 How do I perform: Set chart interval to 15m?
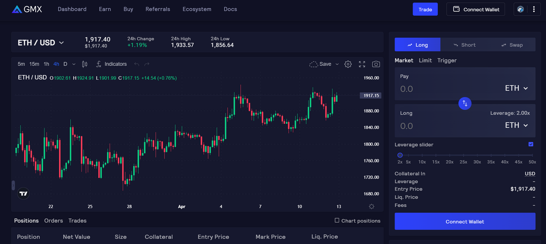[x=34, y=64]
